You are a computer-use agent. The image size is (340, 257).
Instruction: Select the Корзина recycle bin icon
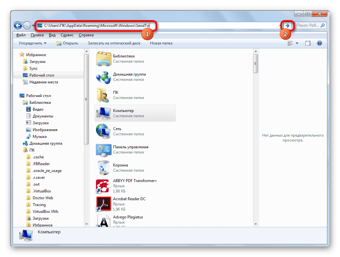(x=104, y=168)
